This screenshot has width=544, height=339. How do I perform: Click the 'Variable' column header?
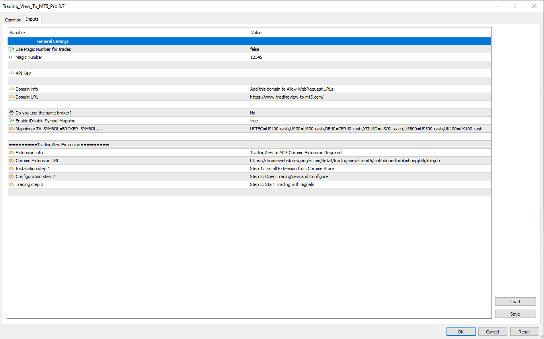[128, 33]
